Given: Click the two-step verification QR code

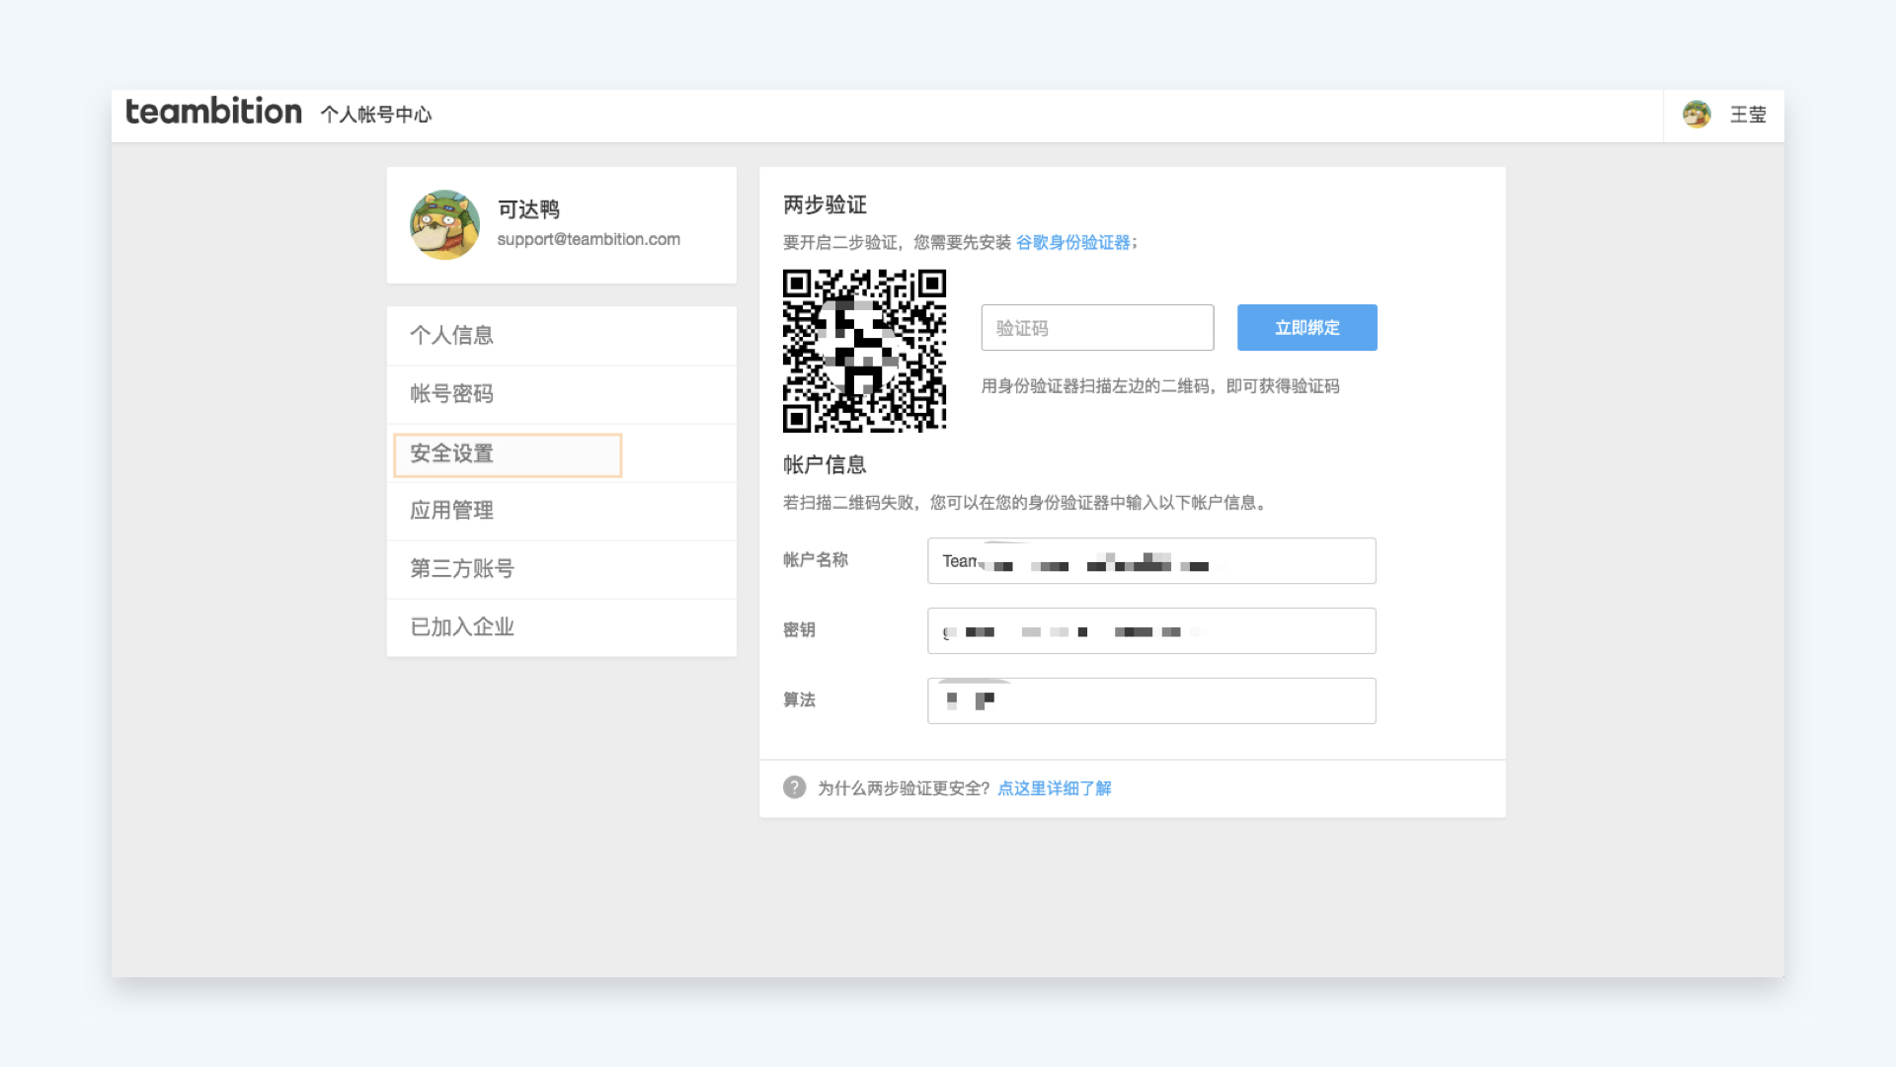Looking at the screenshot, I should coord(865,351).
